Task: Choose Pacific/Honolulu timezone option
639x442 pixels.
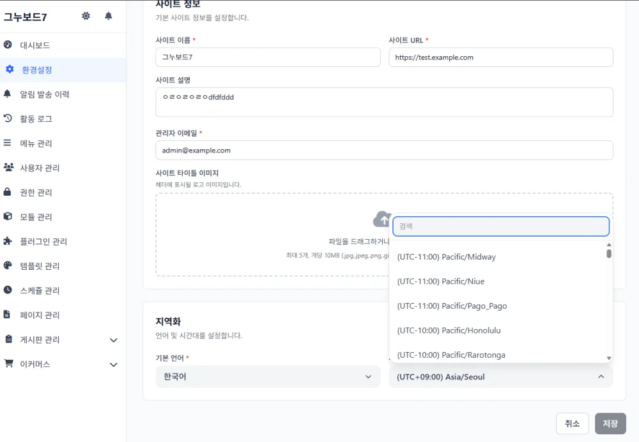Action: pyautogui.click(x=498, y=330)
